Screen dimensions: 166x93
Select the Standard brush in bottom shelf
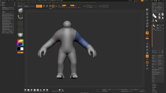25,90
